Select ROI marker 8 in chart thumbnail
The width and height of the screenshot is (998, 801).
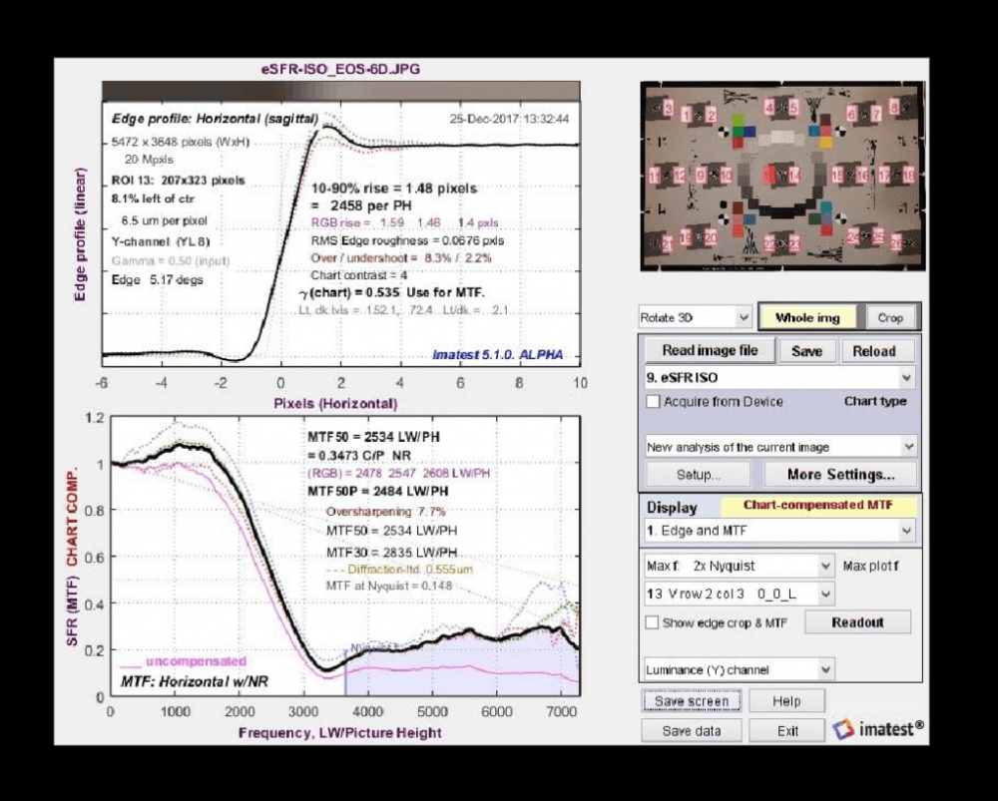tap(894, 106)
